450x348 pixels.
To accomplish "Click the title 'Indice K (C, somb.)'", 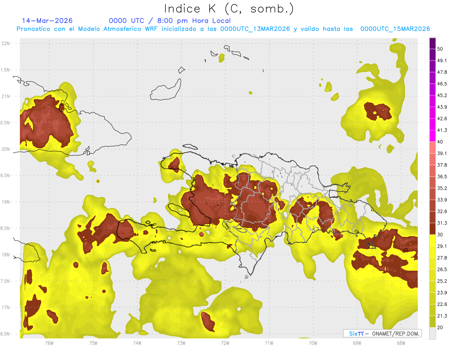I will 229,9.
